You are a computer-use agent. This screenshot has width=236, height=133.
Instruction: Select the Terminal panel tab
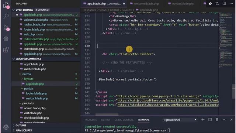(143, 120)
